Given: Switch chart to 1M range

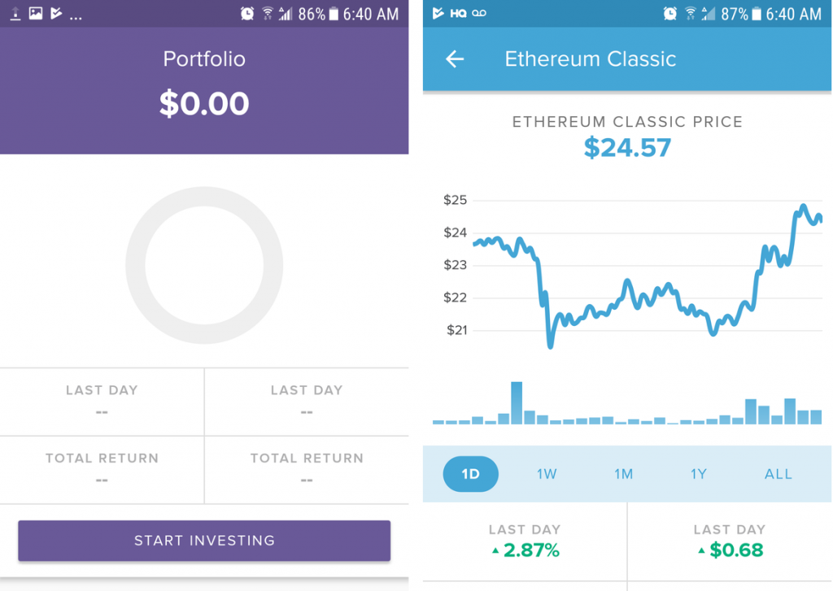Looking at the screenshot, I should (x=623, y=474).
